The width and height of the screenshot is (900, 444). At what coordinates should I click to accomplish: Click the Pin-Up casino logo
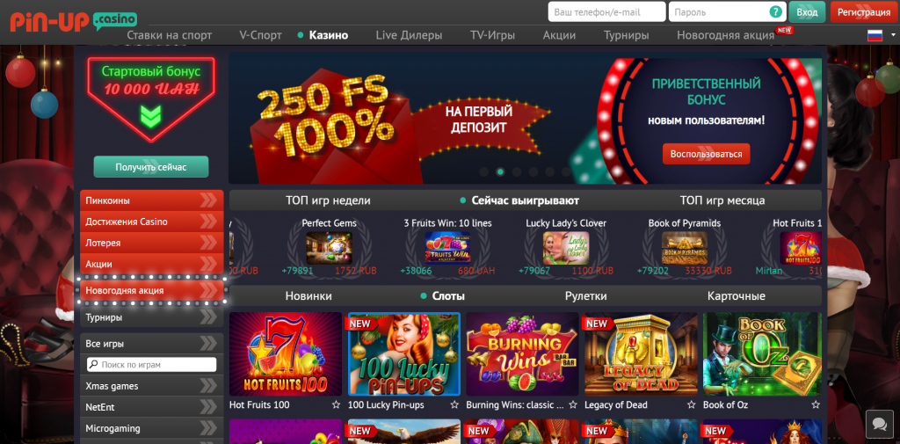pyautogui.click(x=74, y=21)
